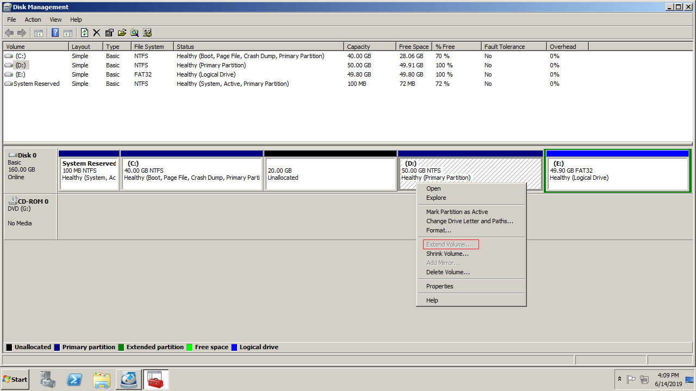Launch PowerShell from the taskbar
The height and width of the screenshot is (391, 696).
pos(74,380)
